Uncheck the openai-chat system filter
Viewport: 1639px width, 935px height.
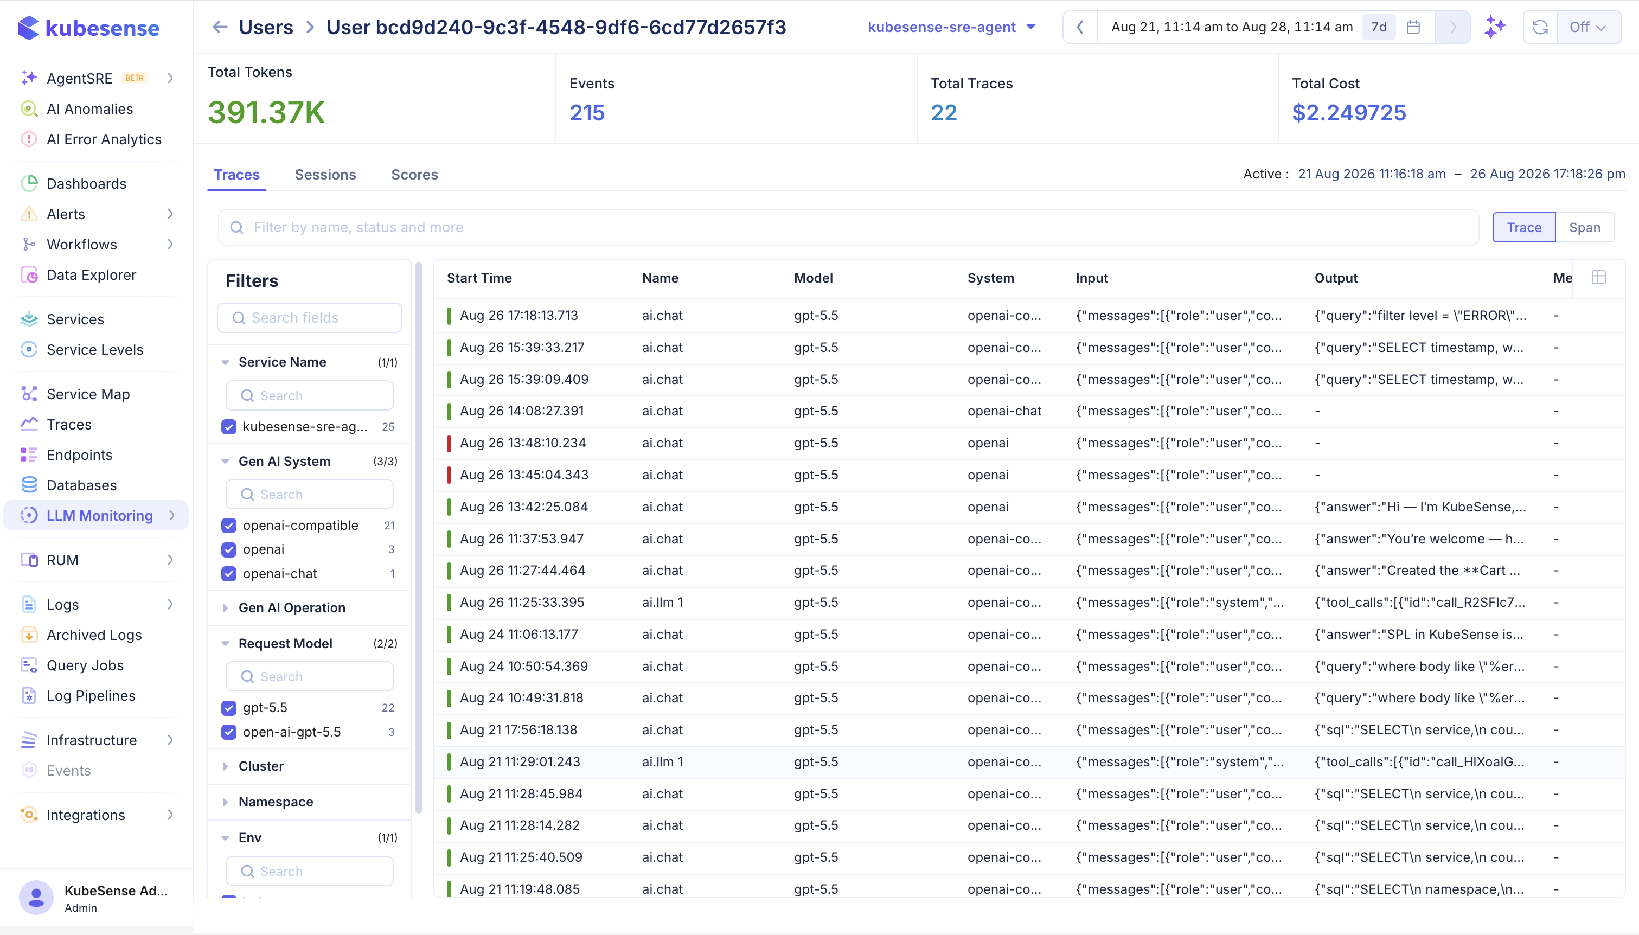(x=229, y=573)
